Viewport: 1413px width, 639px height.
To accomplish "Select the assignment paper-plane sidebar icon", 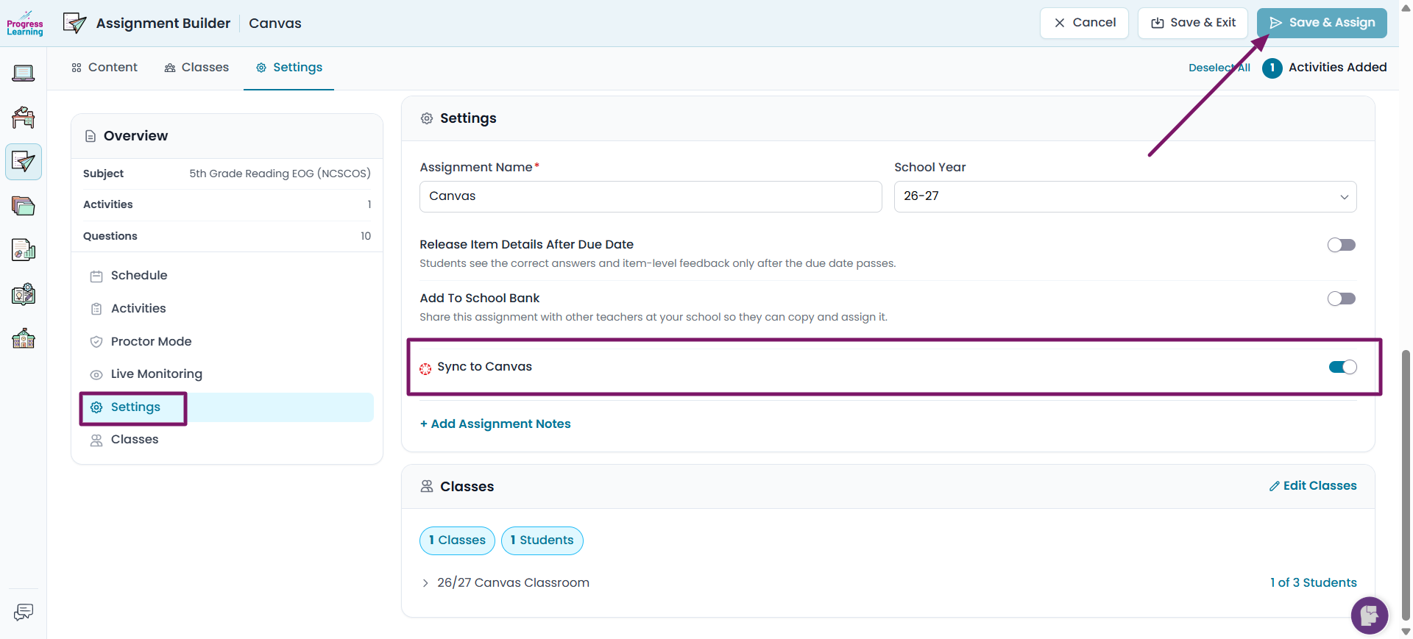I will pos(24,162).
